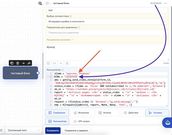The height and width of the screenshot is (135, 172).
Task: Delete the block with the trash icon
Action: (18, 63)
